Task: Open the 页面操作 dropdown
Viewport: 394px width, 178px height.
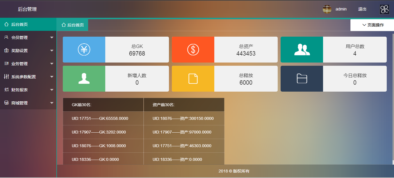Action: [x=373, y=25]
